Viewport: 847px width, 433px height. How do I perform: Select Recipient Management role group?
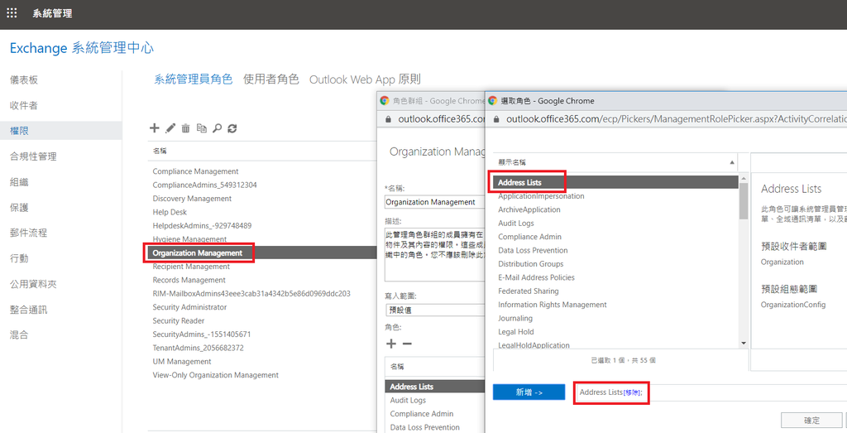click(x=191, y=267)
